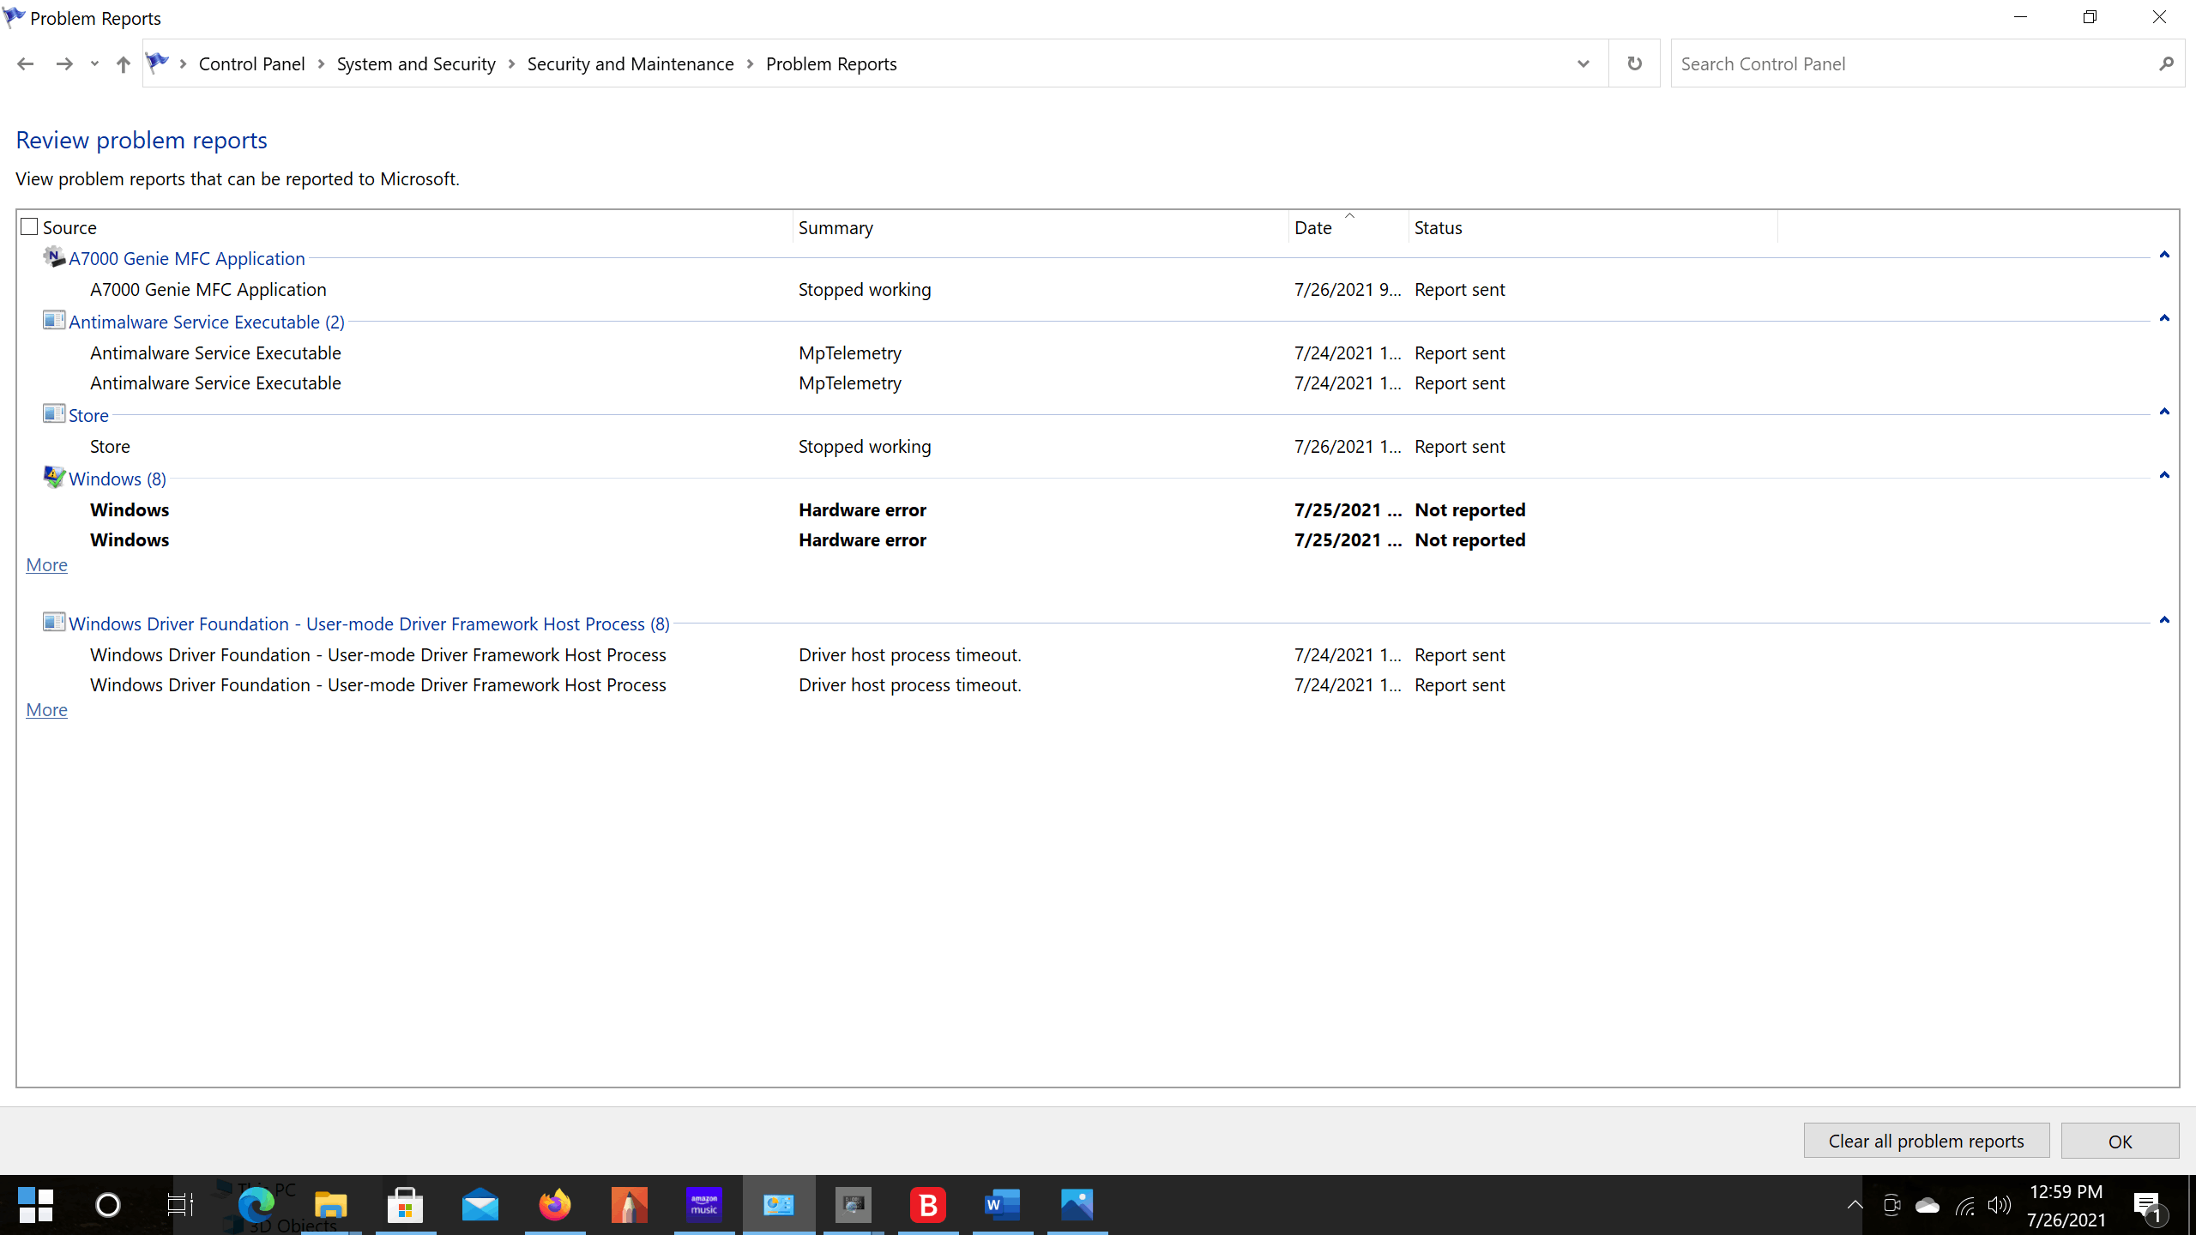Open Photos app from taskbar
2196x1235 pixels.
click(x=1077, y=1205)
